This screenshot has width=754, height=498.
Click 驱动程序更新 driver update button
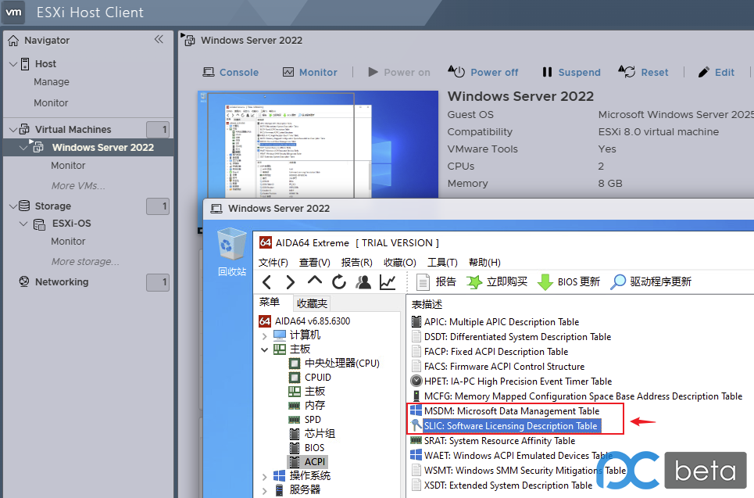tap(651, 282)
